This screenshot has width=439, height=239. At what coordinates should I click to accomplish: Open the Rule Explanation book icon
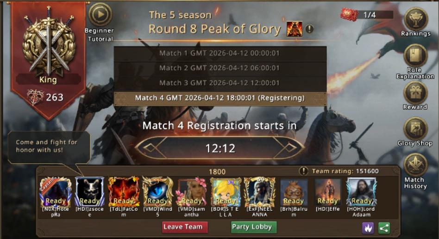(x=415, y=56)
